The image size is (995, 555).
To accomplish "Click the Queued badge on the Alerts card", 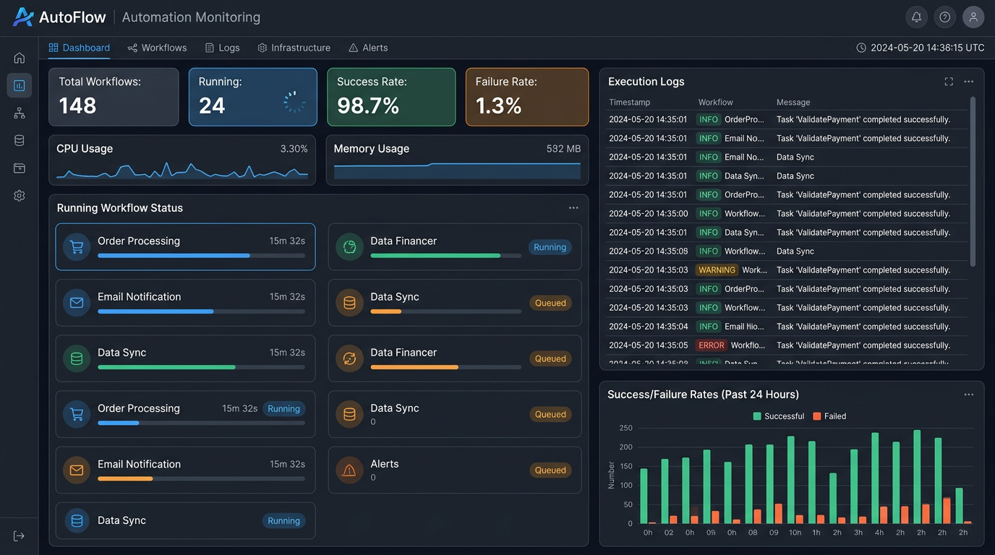I will (550, 470).
